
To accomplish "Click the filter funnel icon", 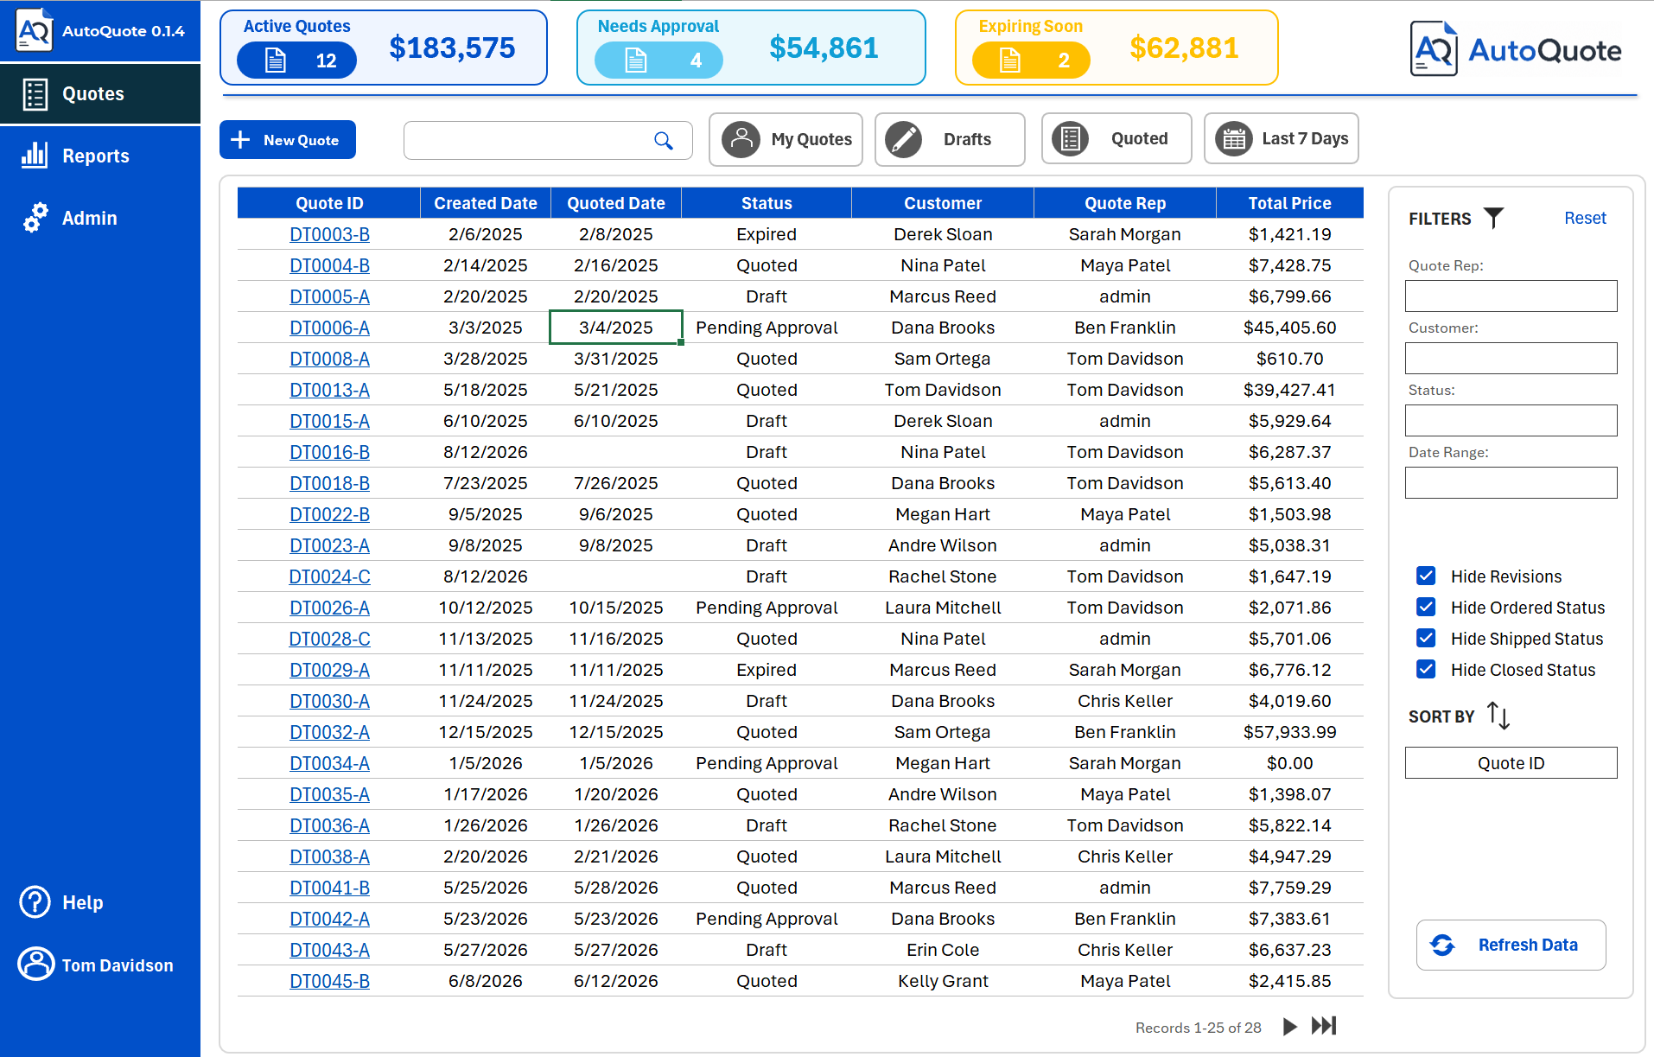I will tap(1493, 218).
